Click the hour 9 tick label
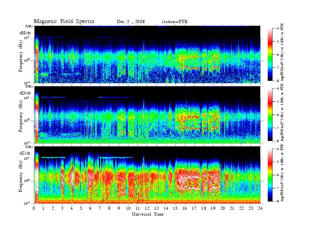Viewport: 310px width, 239px height. pyautogui.click(x=119, y=208)
